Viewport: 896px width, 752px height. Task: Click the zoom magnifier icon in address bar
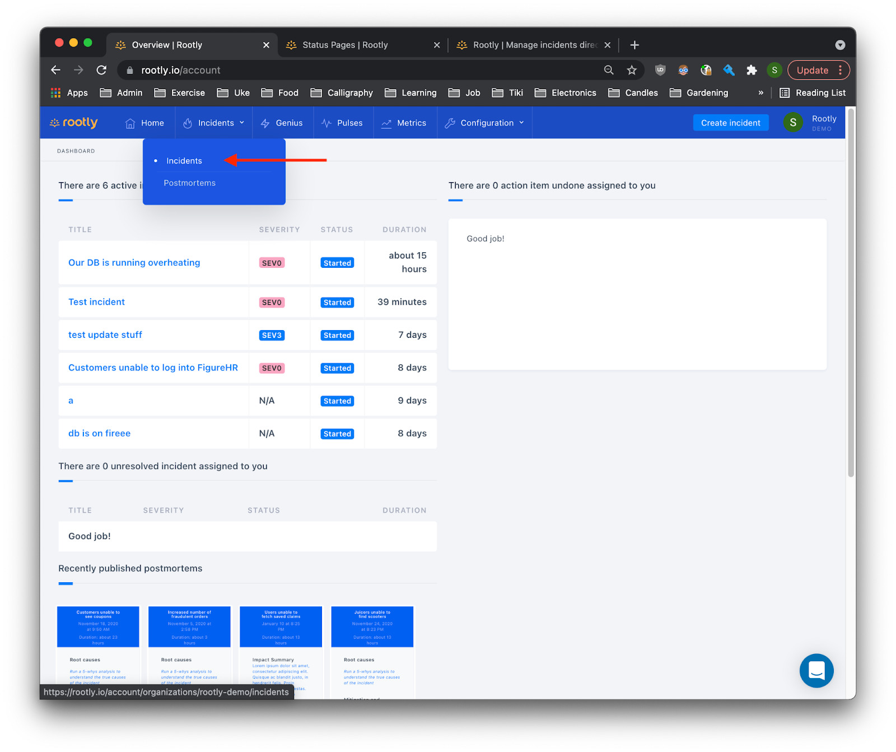pyautogui.click(x=609, y=70)
